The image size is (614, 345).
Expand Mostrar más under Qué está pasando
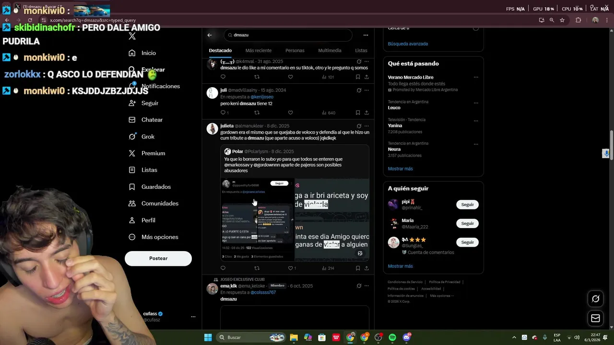(400, 169)
